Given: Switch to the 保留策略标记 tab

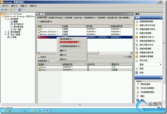Looking at the screenshot, I should tap(90, 18).
